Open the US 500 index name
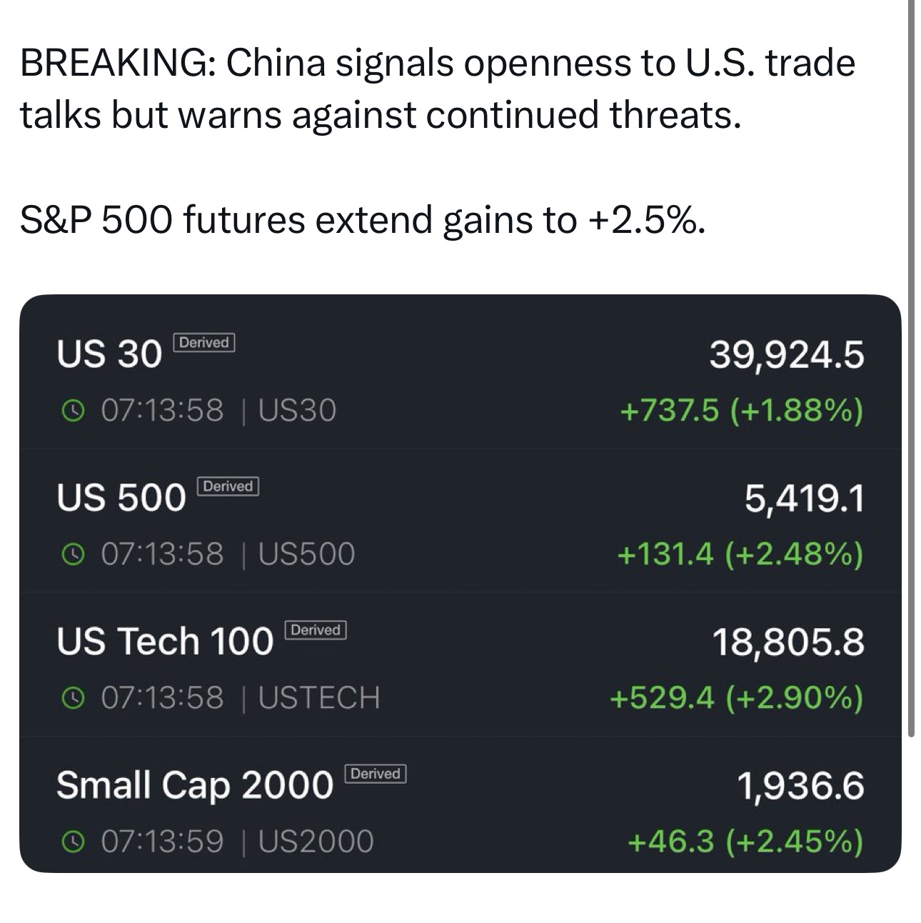 click(x=121, y=497)
